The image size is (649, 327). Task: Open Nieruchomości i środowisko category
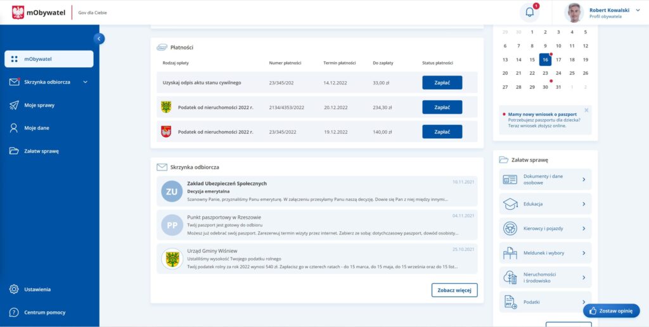coord(545,278)
